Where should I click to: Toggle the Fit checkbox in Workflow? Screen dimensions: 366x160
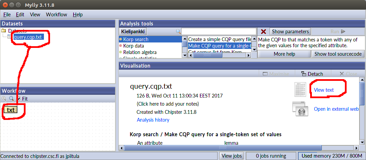coord(18,99)
